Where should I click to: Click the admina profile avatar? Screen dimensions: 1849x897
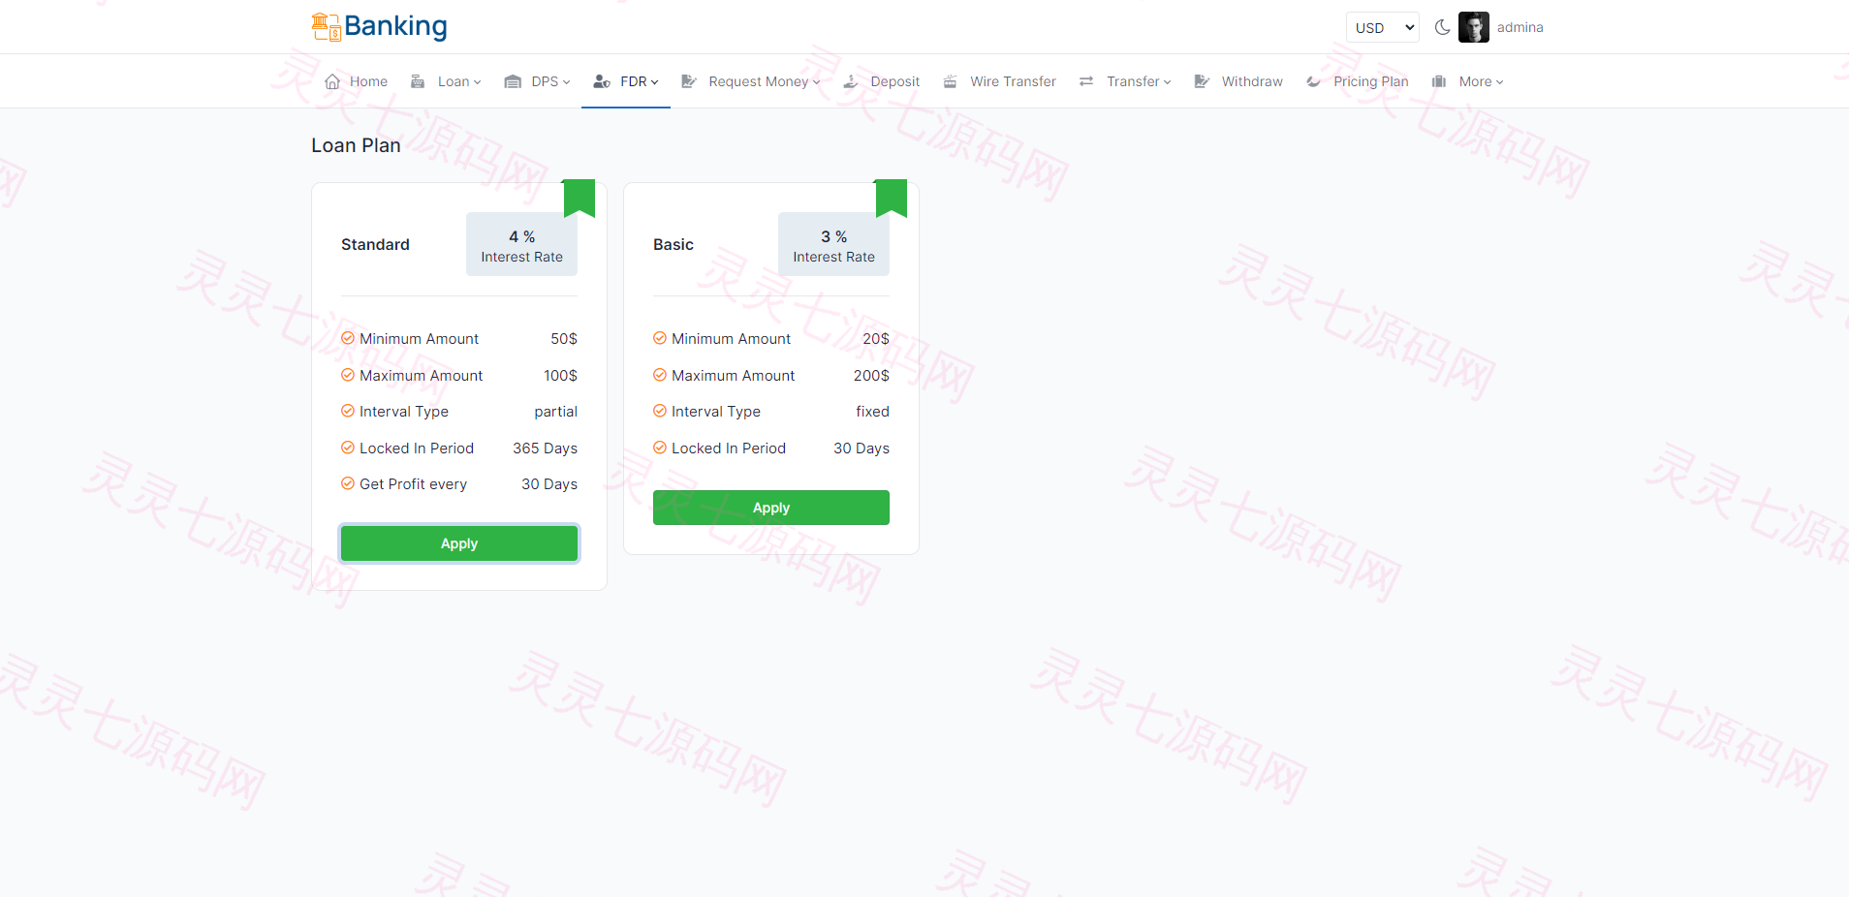click(1473, 27)
